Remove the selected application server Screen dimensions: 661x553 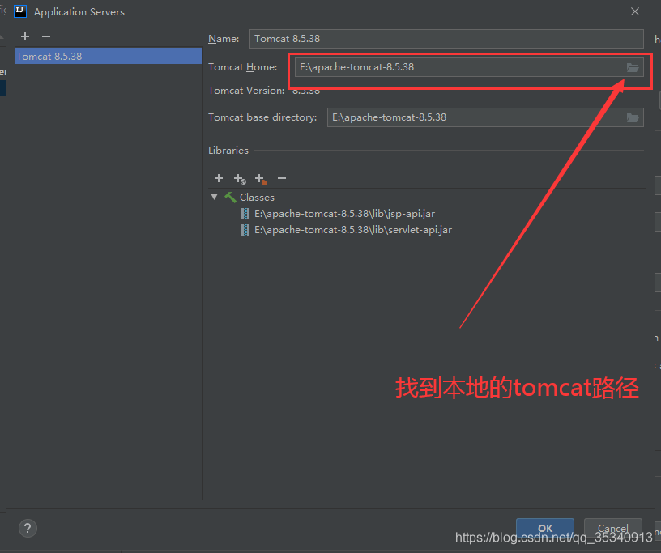click(x=46, y=36)
